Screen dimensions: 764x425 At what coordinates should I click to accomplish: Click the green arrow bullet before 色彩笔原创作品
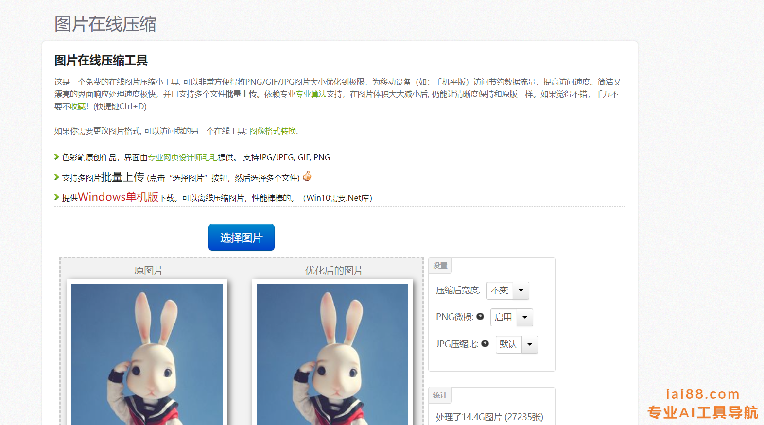(57, 157)
